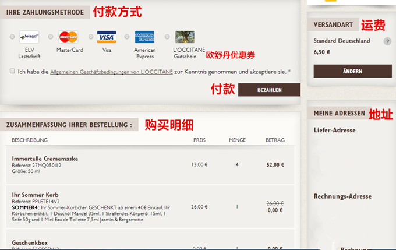Click the ELV Lastschrift payment logo
The width and height of the screenshot is (396, 250).
29,37
